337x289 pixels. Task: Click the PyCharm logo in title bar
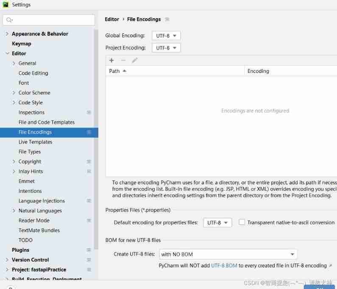(6, 5)
